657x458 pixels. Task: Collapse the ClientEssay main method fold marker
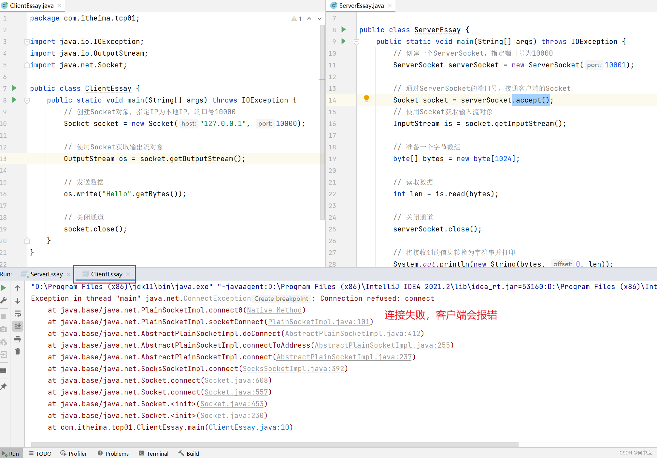tap(27, 100)
